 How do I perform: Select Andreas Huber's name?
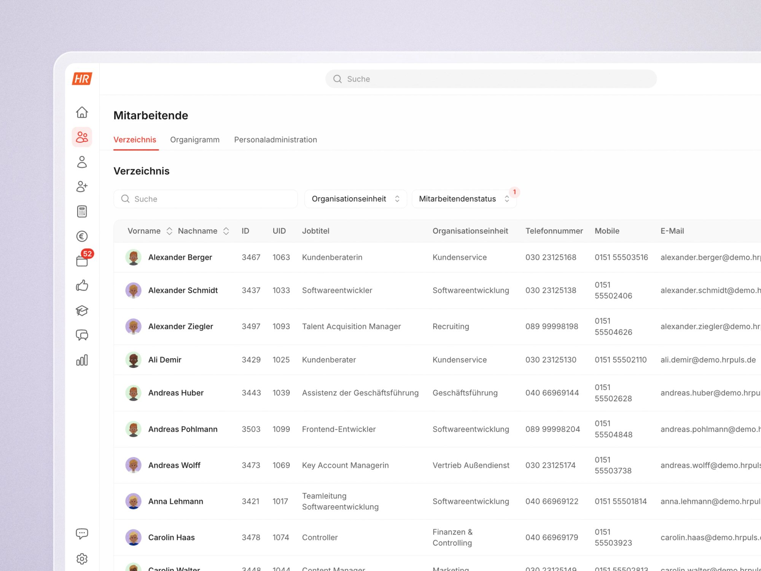click(x=176, y=393)
